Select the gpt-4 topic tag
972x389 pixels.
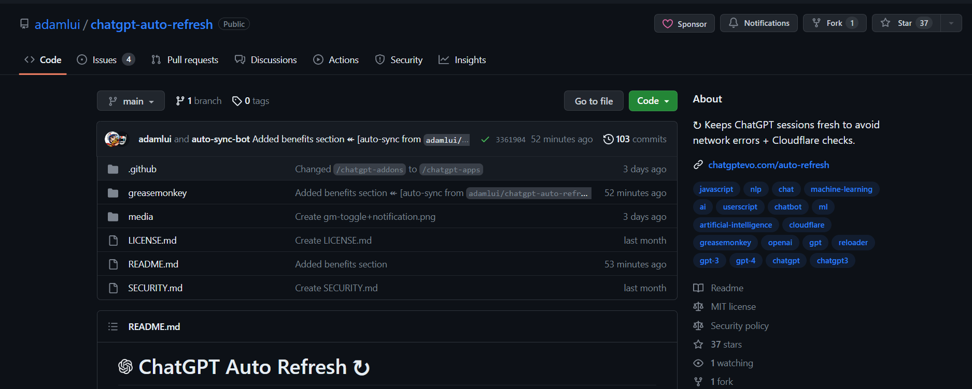pos(745,261)
